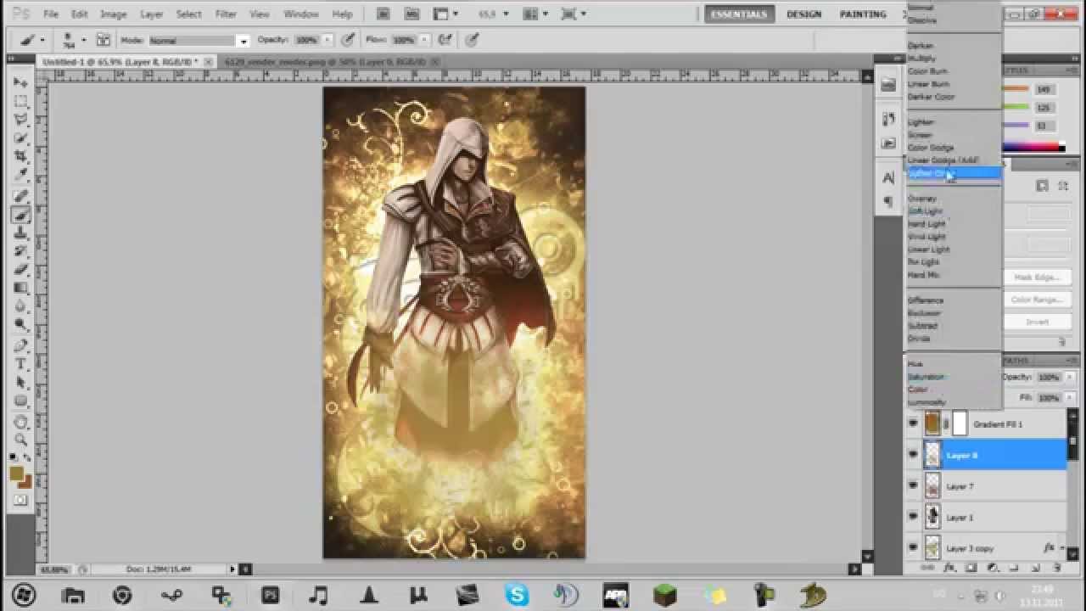Open the Filter menu
Image resolution: width=1086 pixels, height=611 pixels.
pos(226,14)
